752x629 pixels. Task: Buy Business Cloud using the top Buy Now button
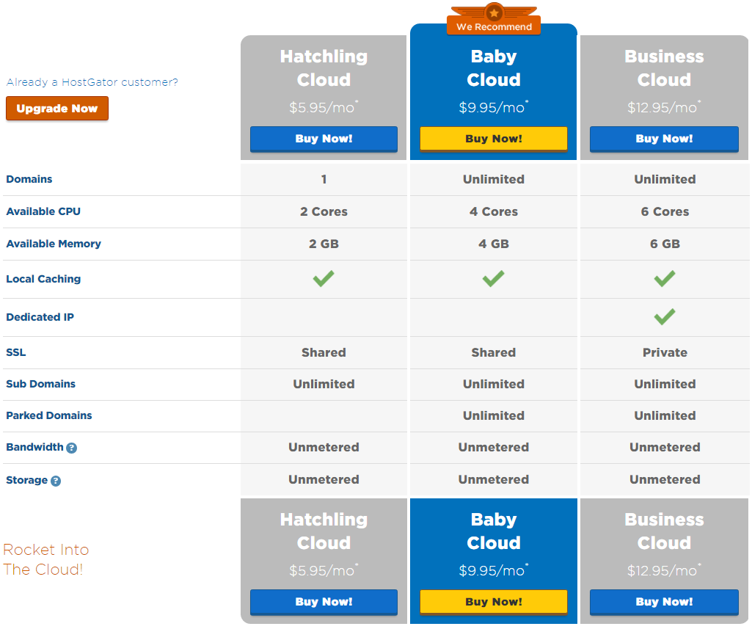tap(664, 139)
